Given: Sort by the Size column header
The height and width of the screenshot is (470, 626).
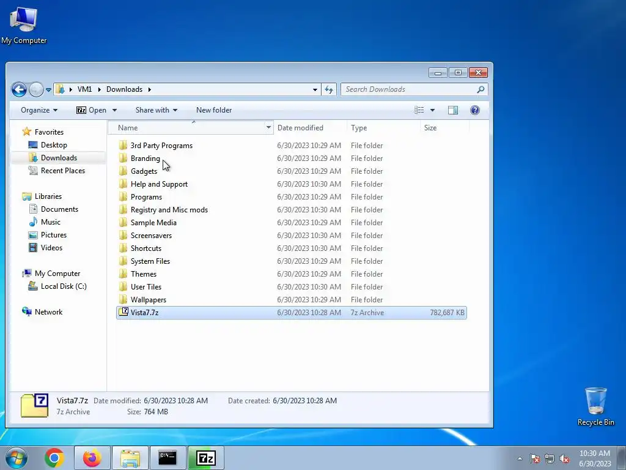Looking at the screenshot, I should tap(444, 128).
